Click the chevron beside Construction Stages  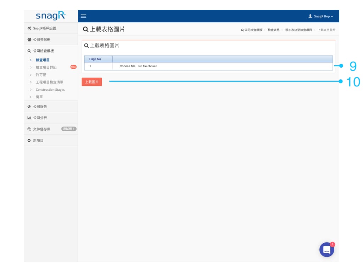(x=31, y=90)
